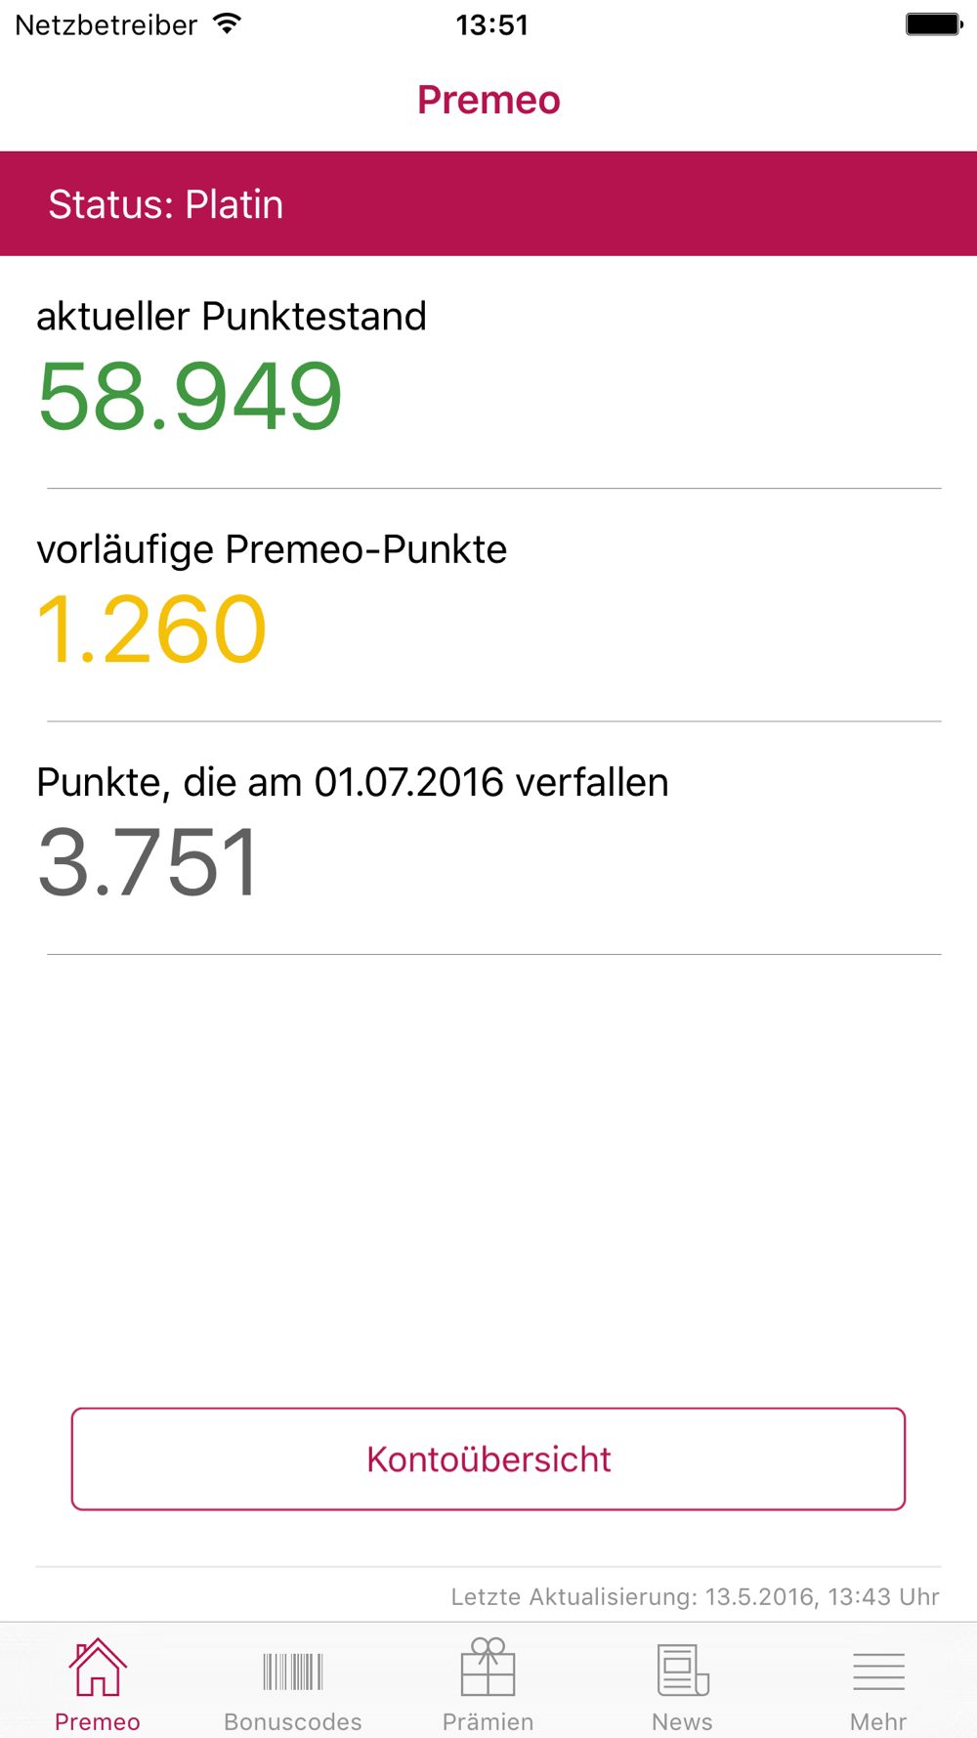Tap the green 58.949 point balance
Screen dimensions: 977x1738
[x=190, y=396]
